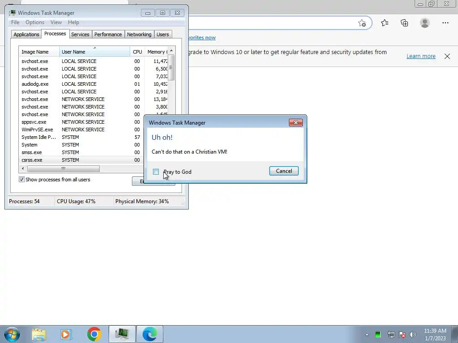The width and height of the screenshot is (458, 343).
Task: Close the Uh oh error dialog
Action: [x=296, y=122]
